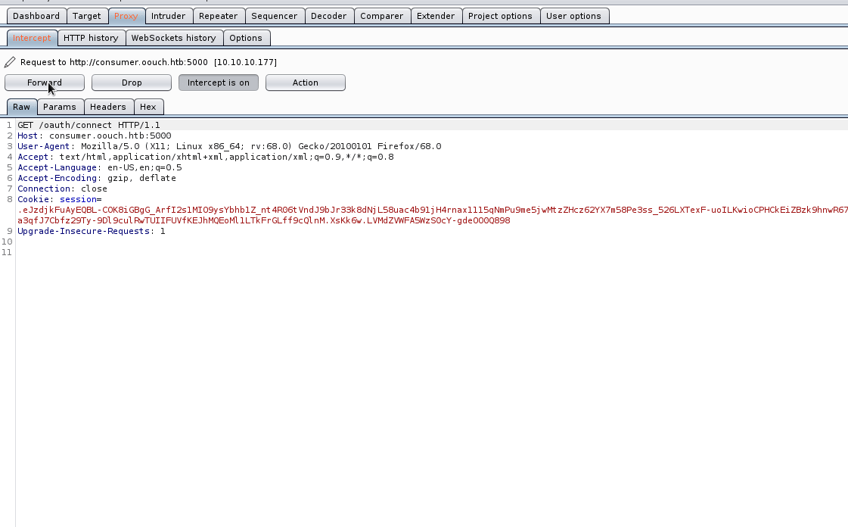Click the Cookie session value in request
This screenshot has width=848, height=527.
coord(303,210)
